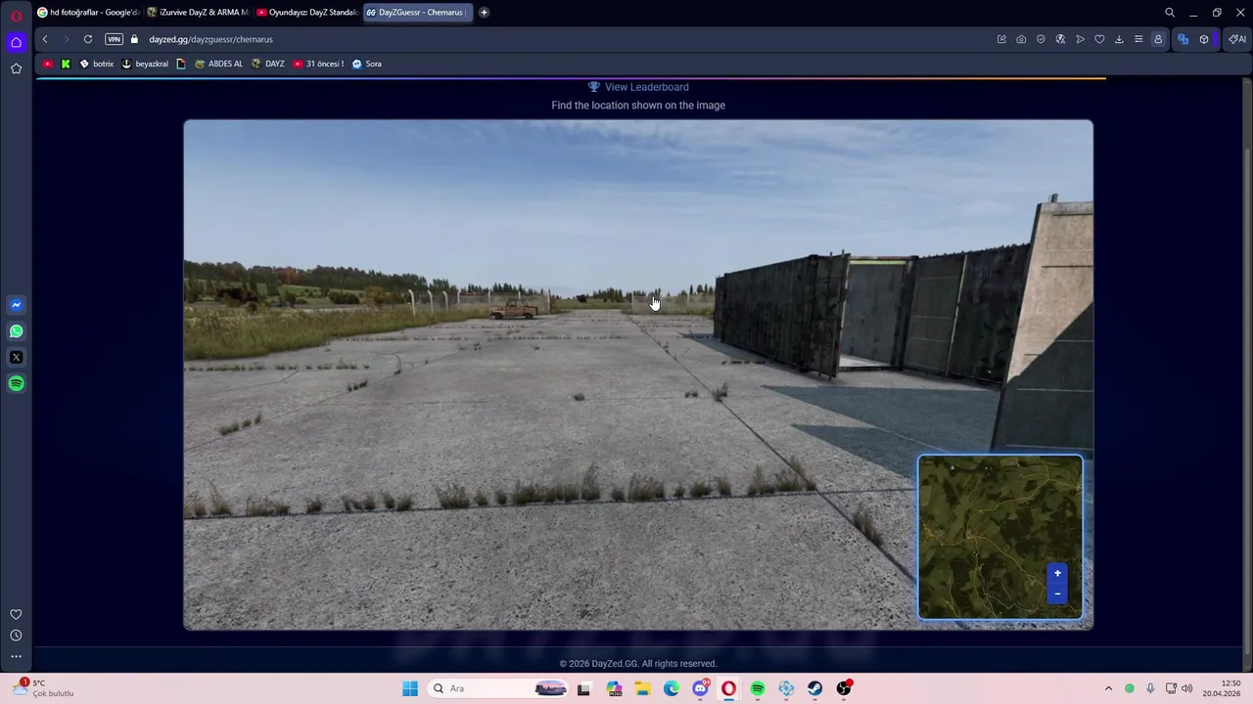
Task: Open a new tab with plus button
Action: [484, 13]
